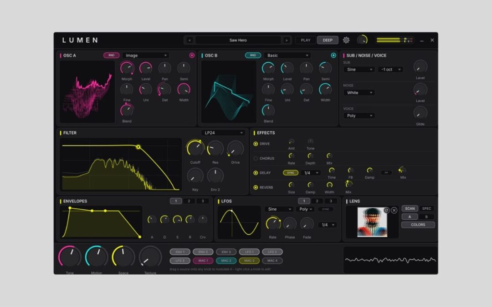The width and height of the screenshot is (492, 307).
Task: Click the SCAN button in Lens
Action: pos(410,209)
